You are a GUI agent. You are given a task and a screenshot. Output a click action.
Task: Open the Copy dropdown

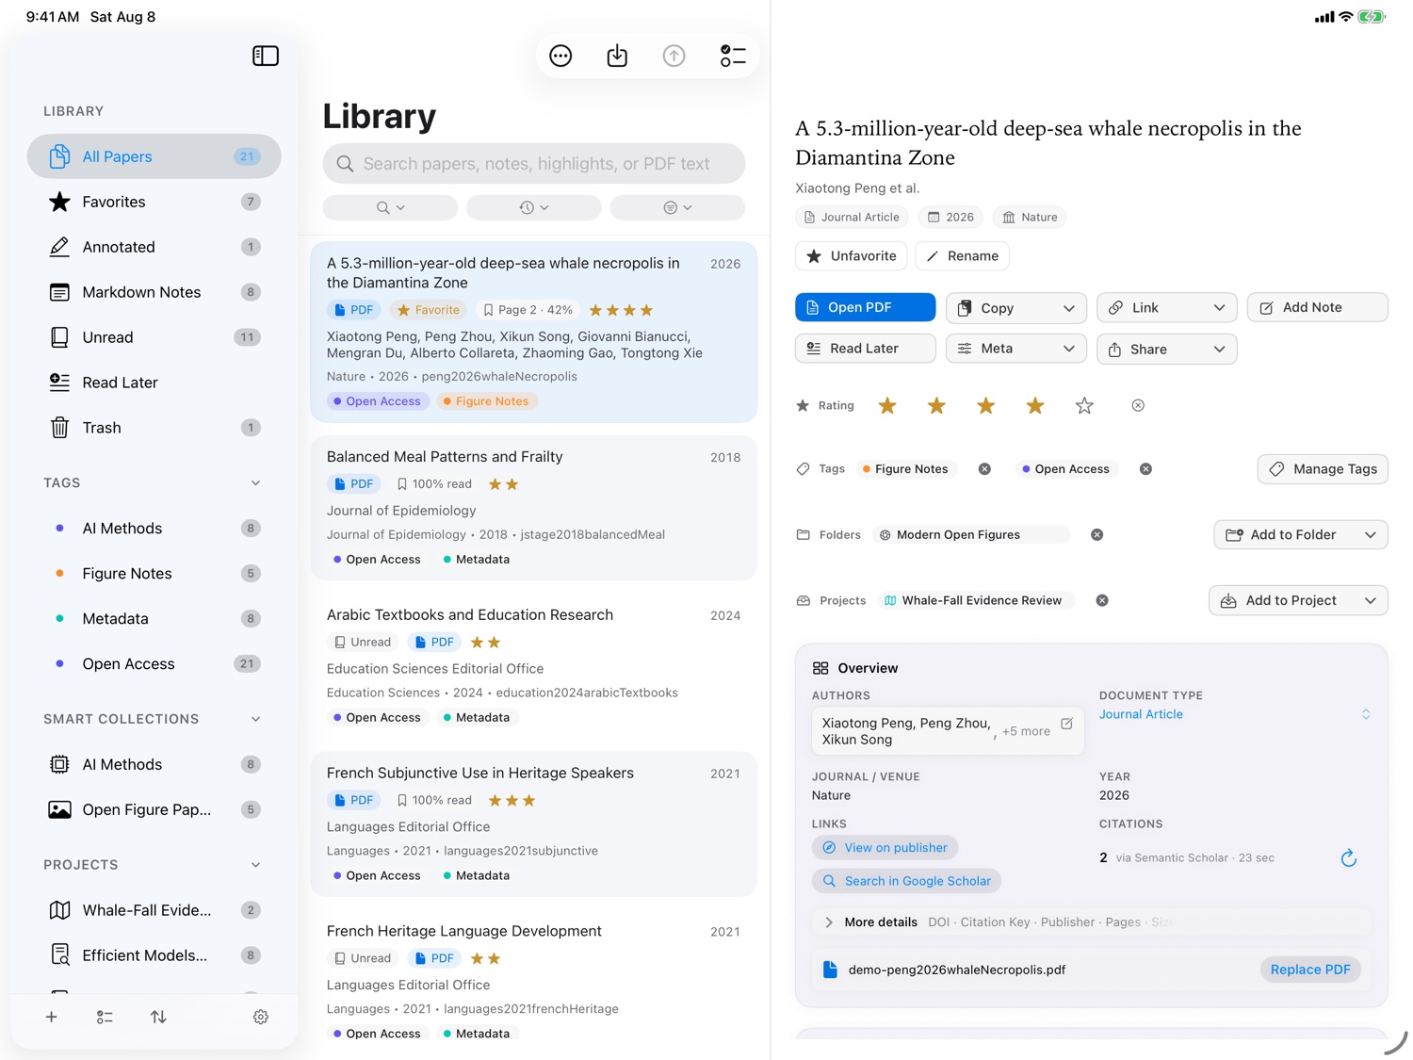[x=1015, y=308]
